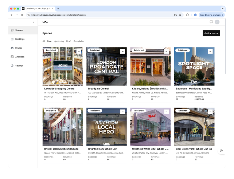Viewport: 234px width, 179px height.
Task: Click the Broadgate Central title
Action: [98, 89]
